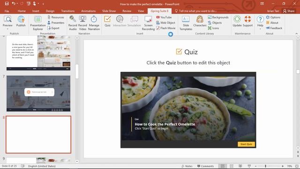Open the Resources option
Screen dimensions: 300x169
point(56,17)
